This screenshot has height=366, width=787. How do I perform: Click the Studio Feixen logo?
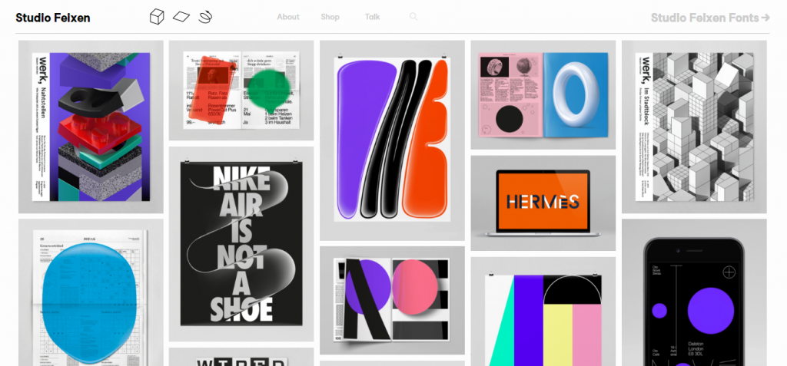[x=52, y=18]
